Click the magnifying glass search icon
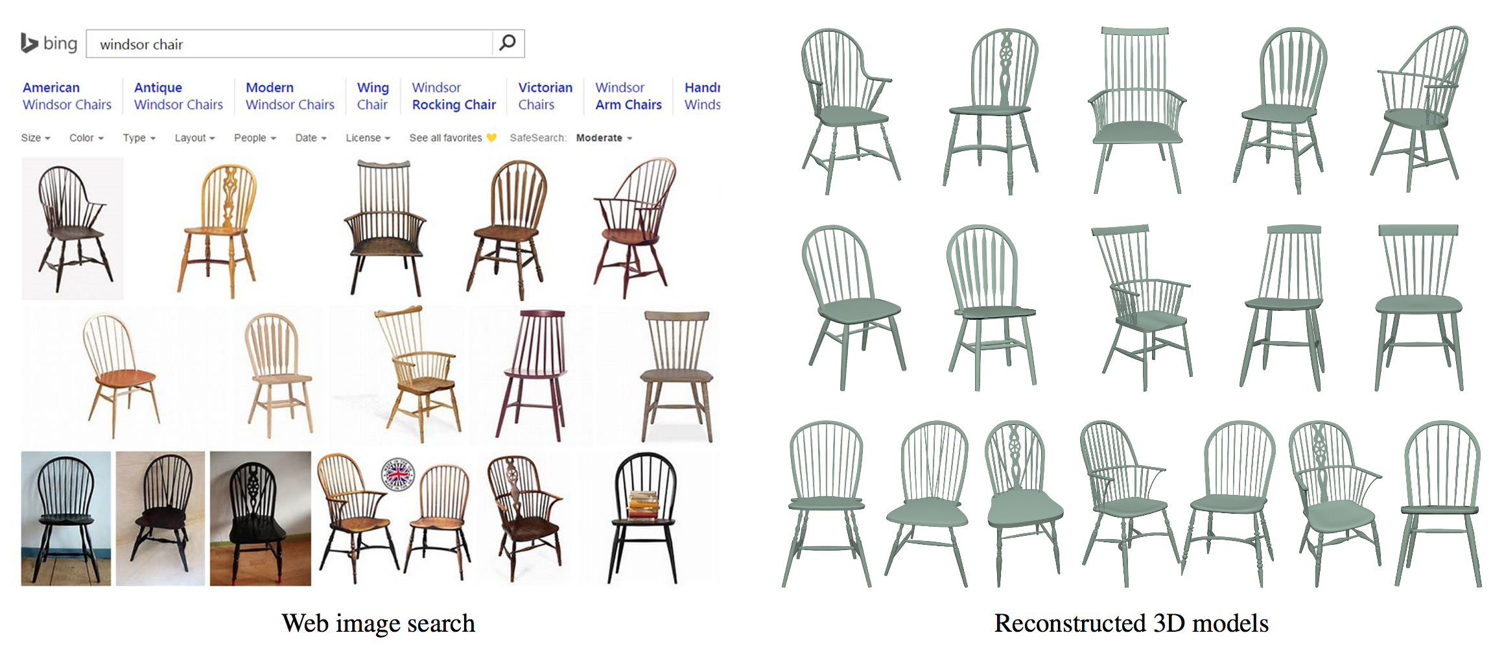Viewport: 1504px width, 659px height. pos(508,43)
